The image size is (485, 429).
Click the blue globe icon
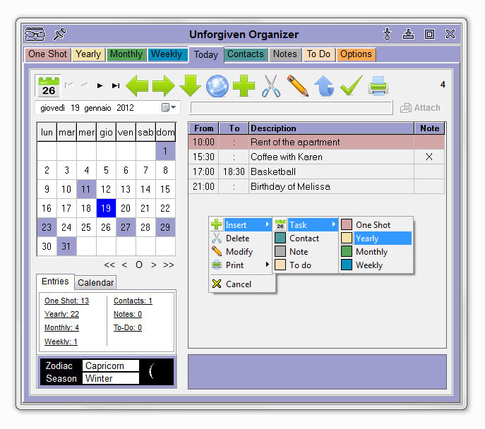[x=217, y=86]
